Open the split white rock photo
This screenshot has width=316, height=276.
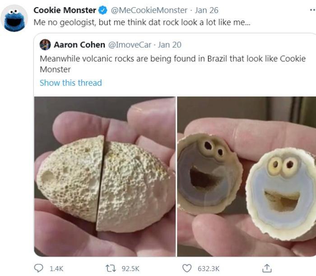[x=105, y=176]
